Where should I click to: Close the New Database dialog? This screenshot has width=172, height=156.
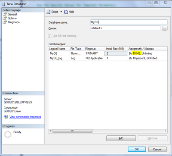(165, 3)
